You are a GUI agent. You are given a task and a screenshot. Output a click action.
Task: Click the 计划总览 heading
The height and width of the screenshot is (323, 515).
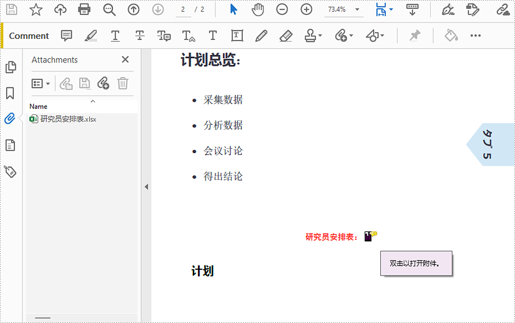coord(210,61)
